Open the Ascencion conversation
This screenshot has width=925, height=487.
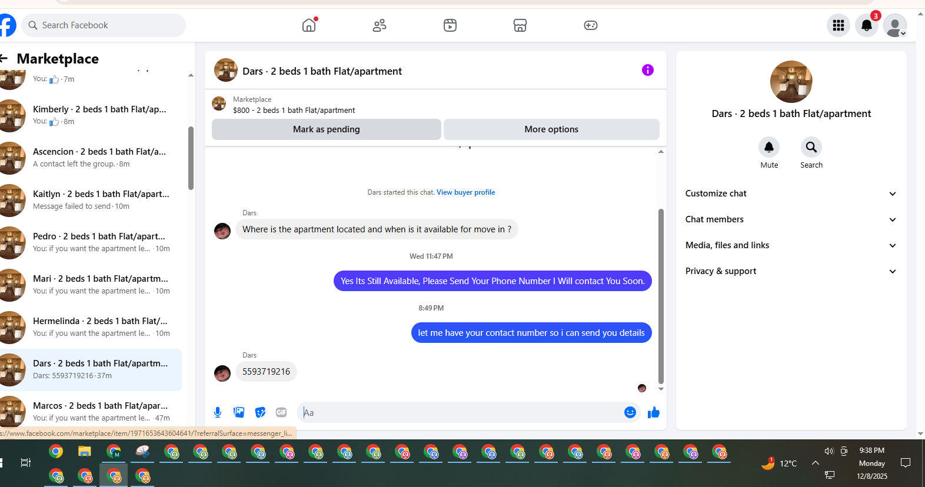[91, 158]
